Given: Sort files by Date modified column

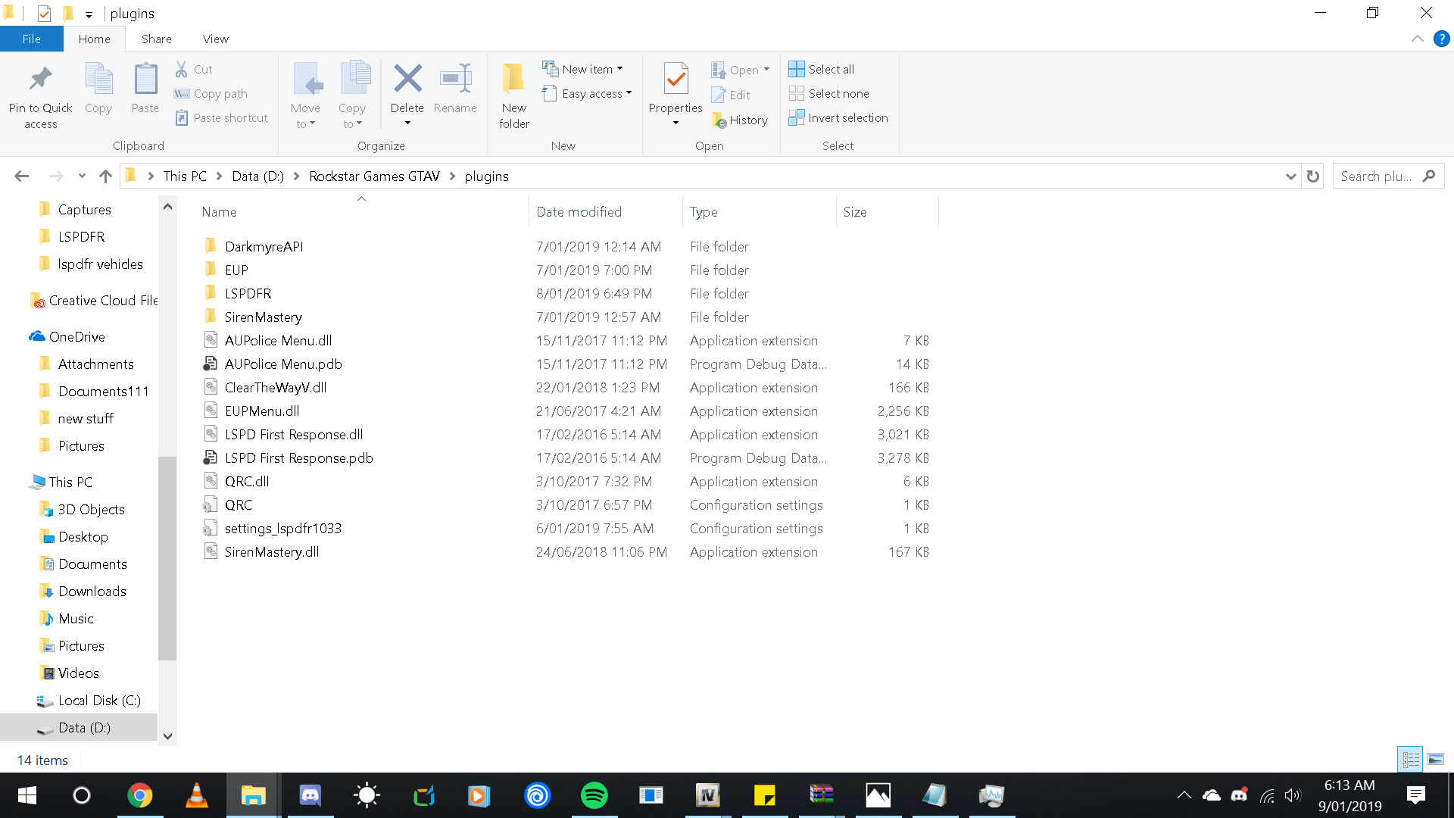Looking at the screenshot, I should point(579,212).
